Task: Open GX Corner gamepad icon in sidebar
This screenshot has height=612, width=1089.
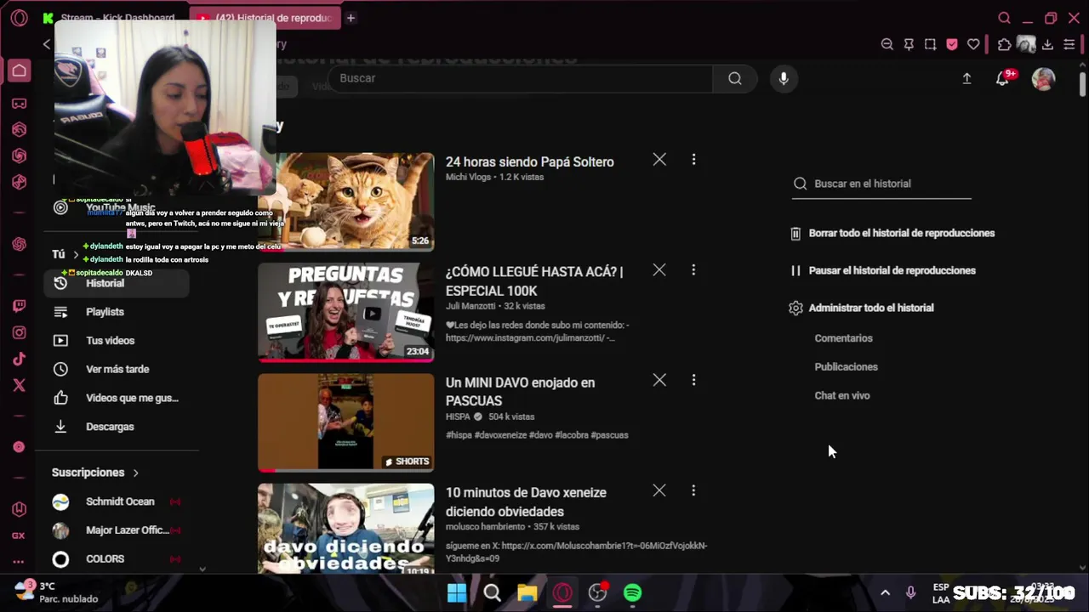Action: (19, 104)
